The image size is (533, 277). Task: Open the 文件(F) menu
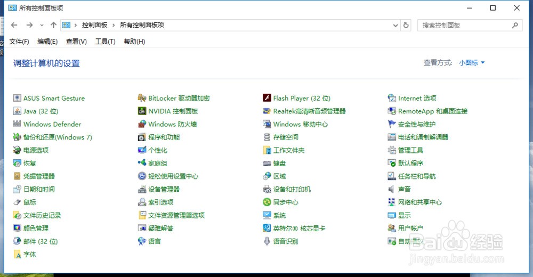19,42
